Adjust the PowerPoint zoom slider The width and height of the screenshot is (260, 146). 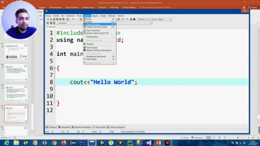pyautogui.click(x=238, y=137)
